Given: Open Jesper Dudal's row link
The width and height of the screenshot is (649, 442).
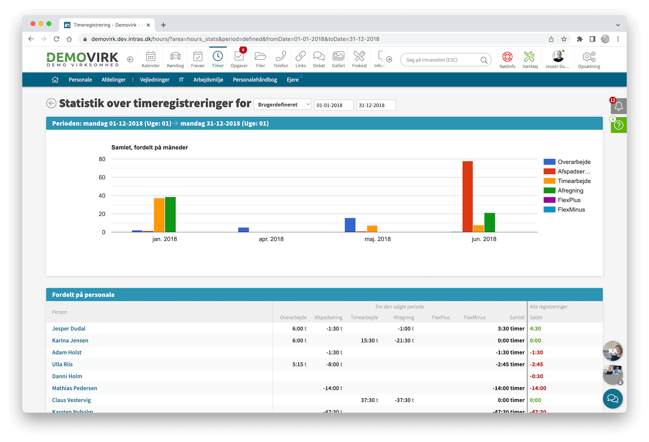Looking at the screenshot, I should tap(69, 328).
